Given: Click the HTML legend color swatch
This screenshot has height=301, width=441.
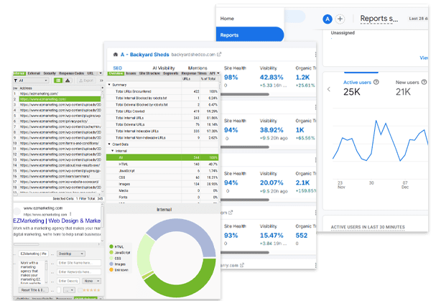Looking at the screenshot, I should coord(111,246).
